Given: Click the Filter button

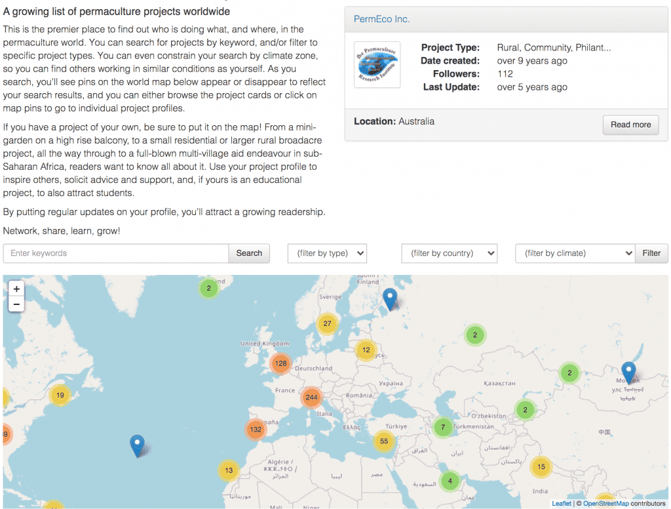Looking at the screenshot, I should tap(651, 253).
